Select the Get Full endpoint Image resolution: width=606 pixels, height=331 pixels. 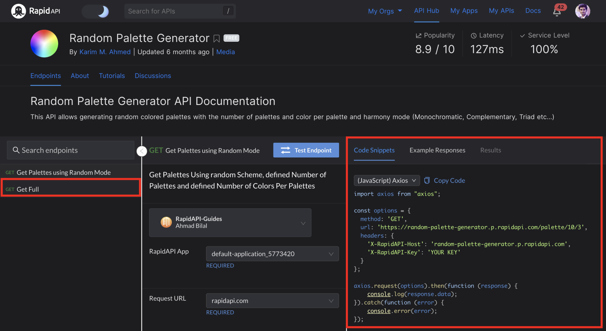pyautogui.click(x=71, y=189)
